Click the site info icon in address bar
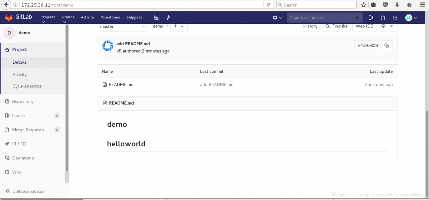The width and height of the screenshot is (429, 200). click(x=16, y=5)
